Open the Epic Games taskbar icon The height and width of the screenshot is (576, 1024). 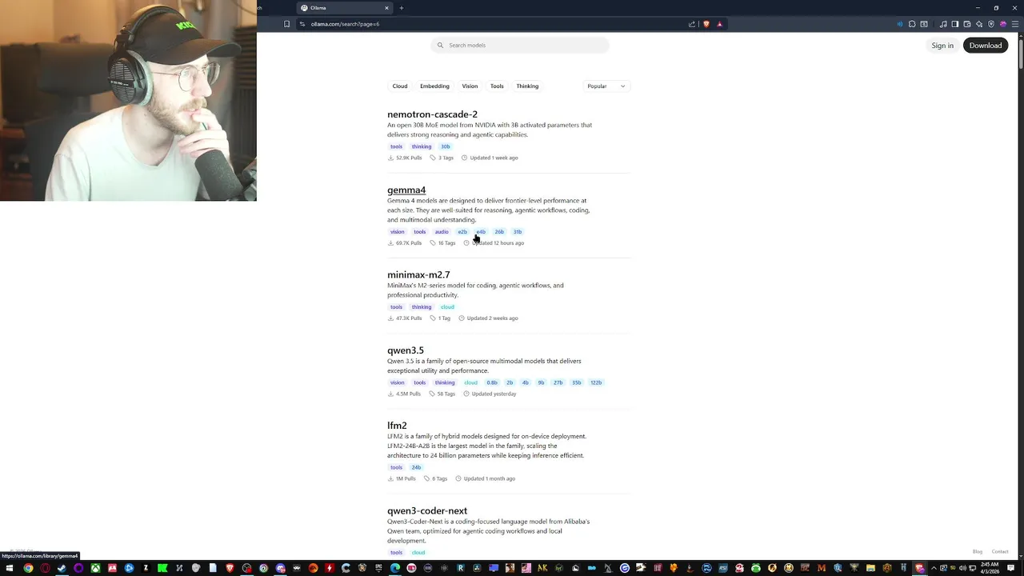pyautogui.click(x=378, y=568)
